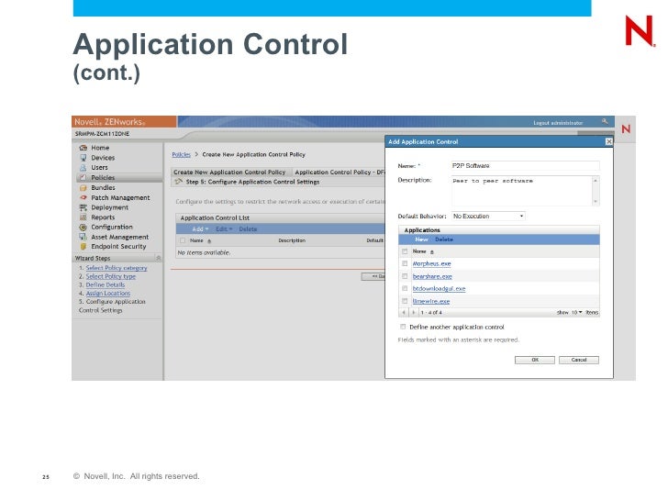The image size is (668, 501).
Task: Open Users in navigation menu
Action: [x=99, y=167]
